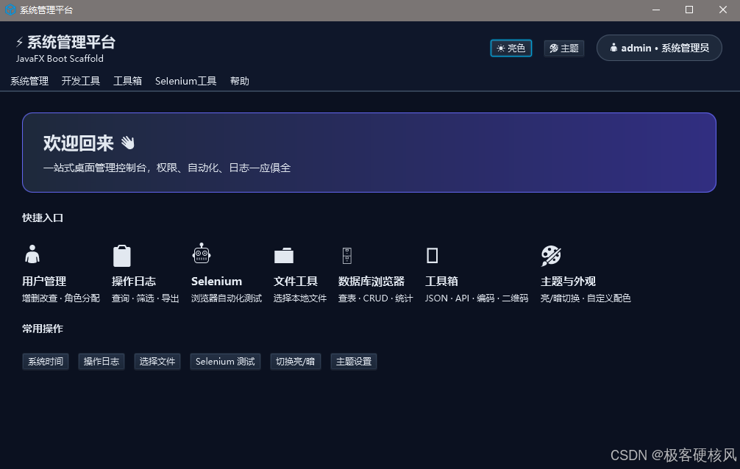Open the operation log clipboard icon

click(122, 256)
